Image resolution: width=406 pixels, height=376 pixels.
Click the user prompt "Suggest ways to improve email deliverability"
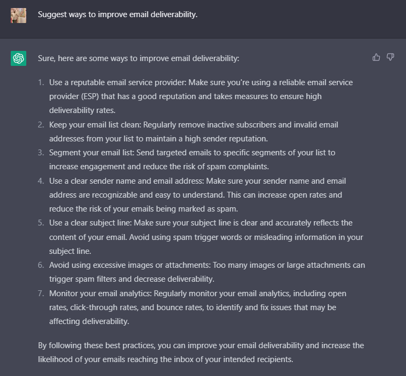tap(117, 14)
